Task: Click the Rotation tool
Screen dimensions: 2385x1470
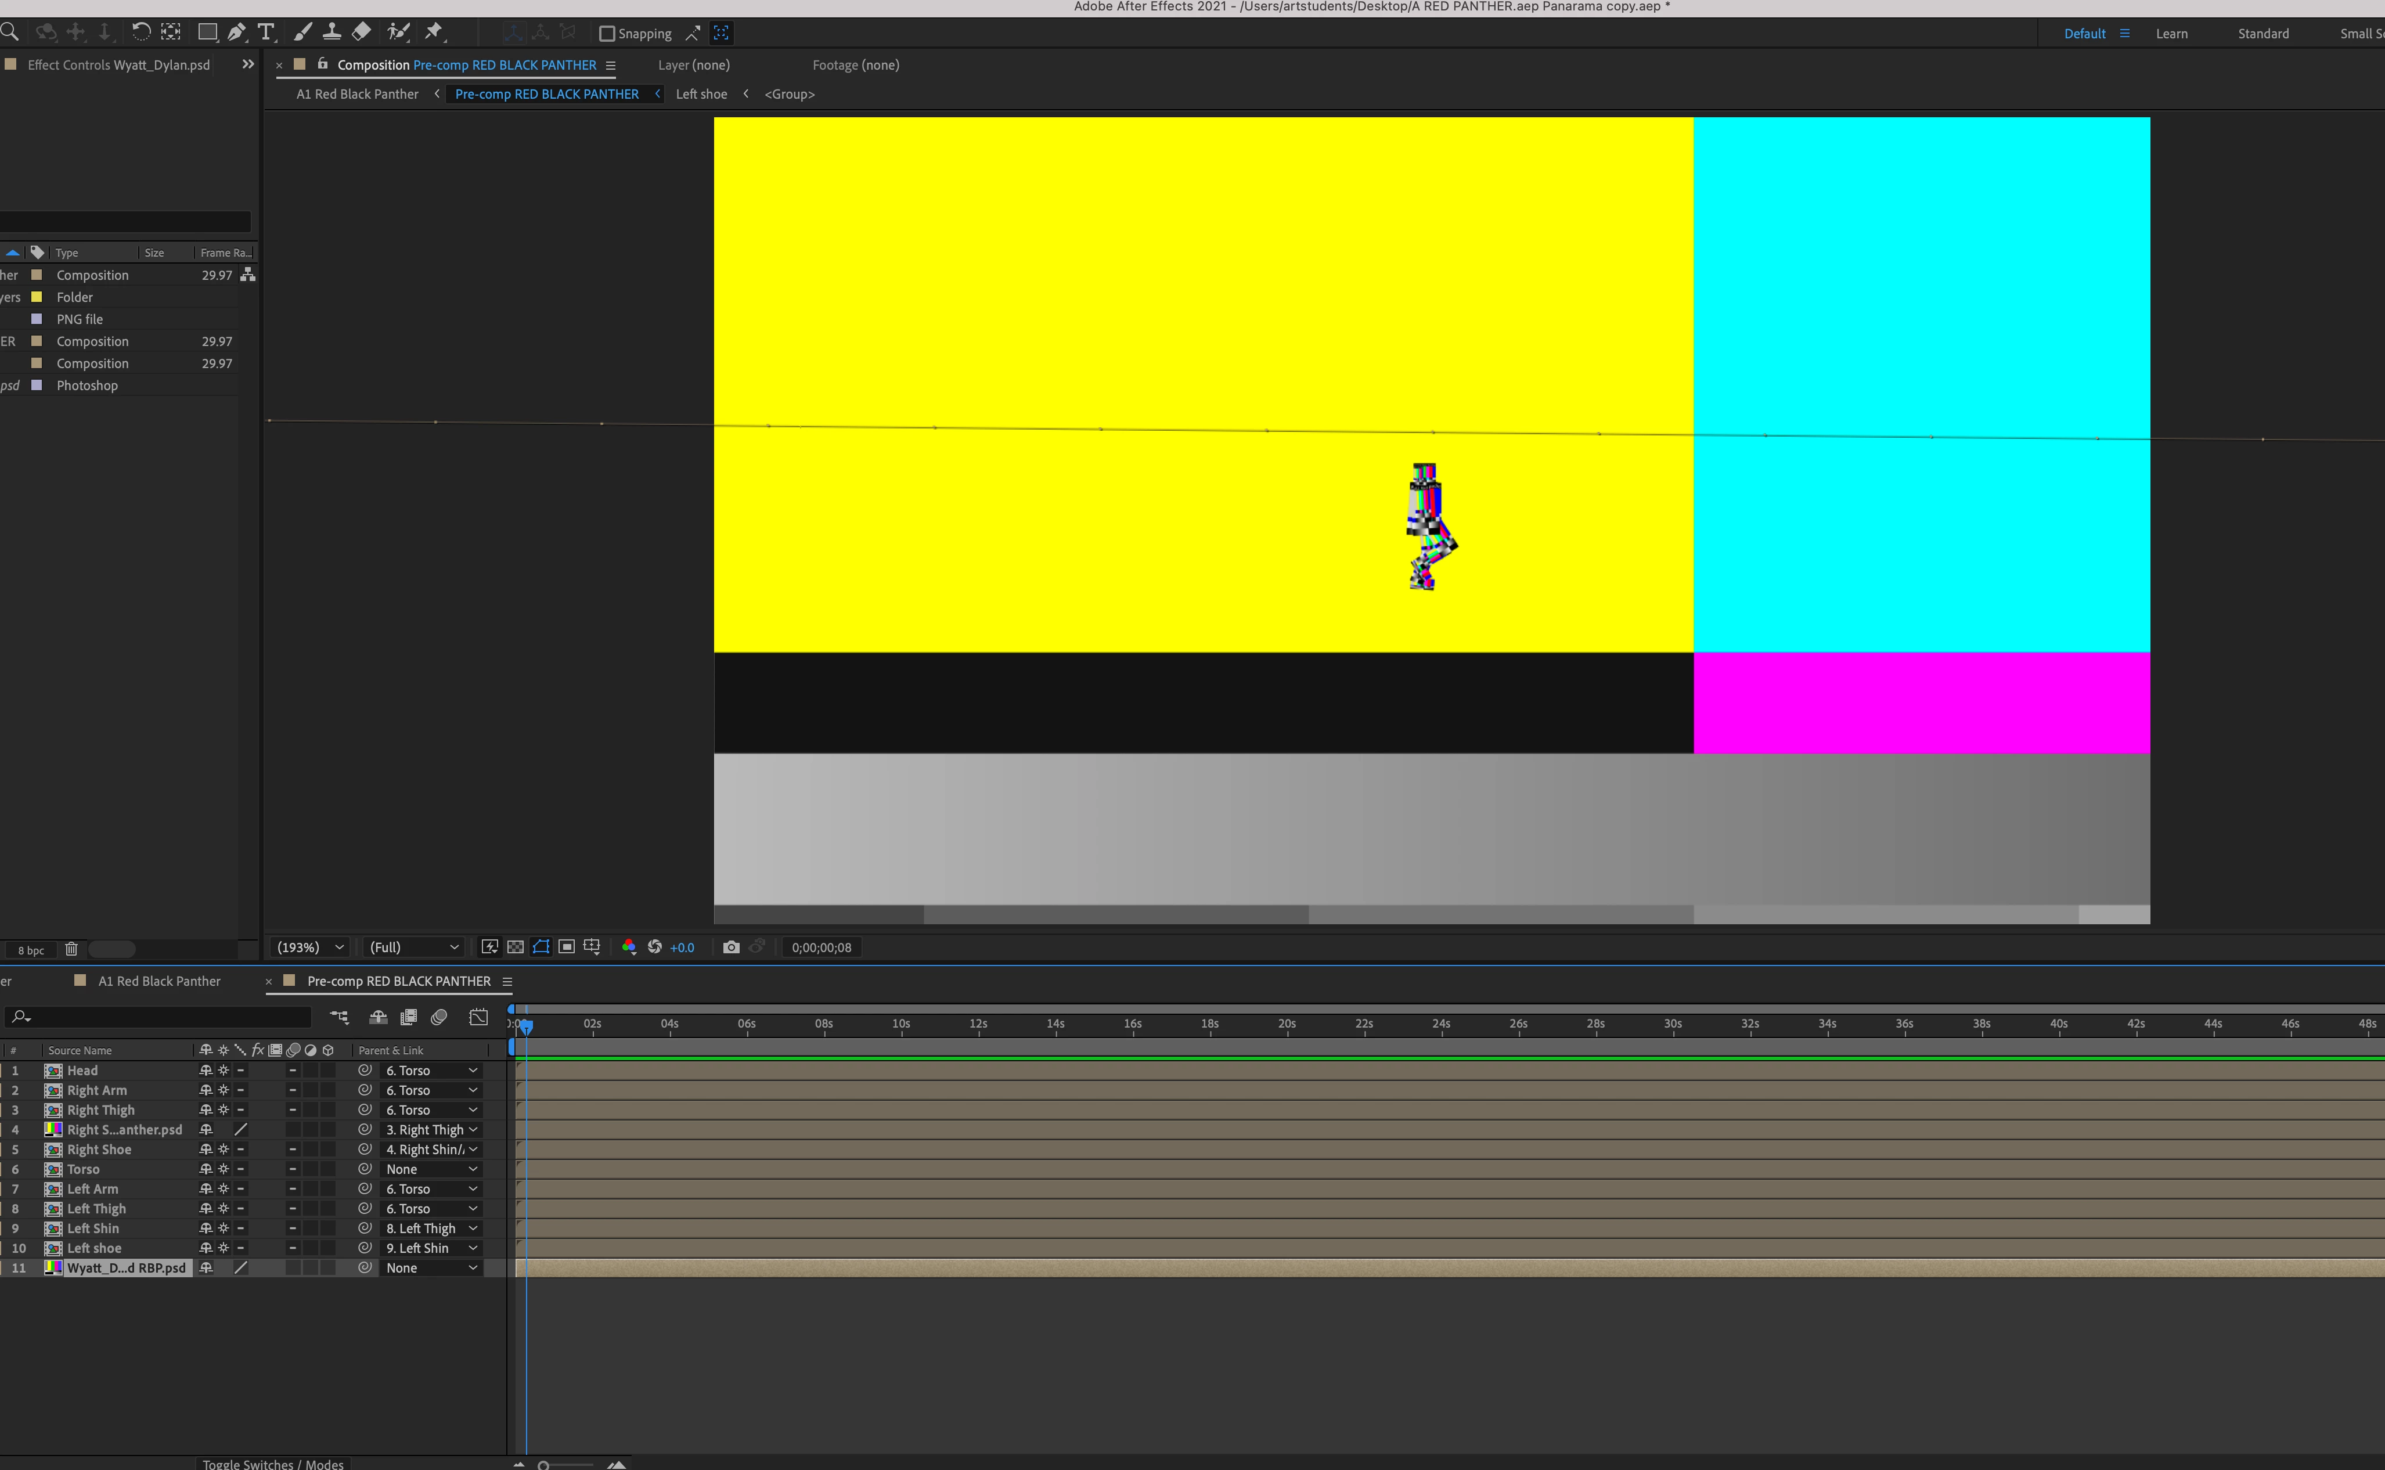Action: point(141,32)
